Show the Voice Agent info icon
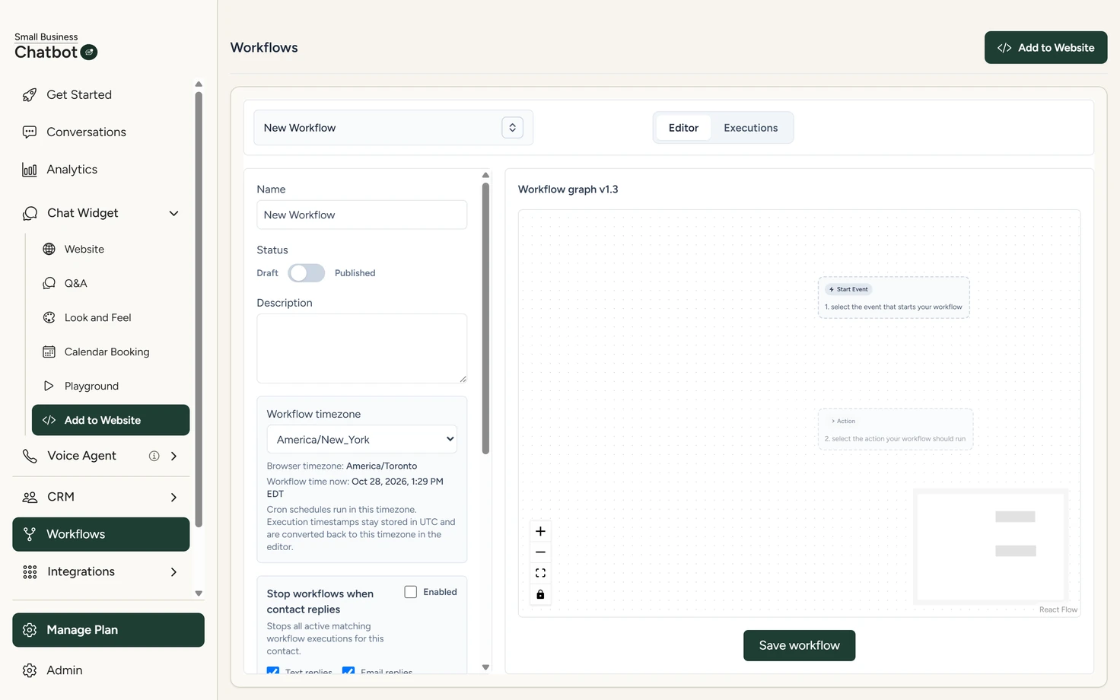This screenshot has height=700, width=1120. (154, 456)
